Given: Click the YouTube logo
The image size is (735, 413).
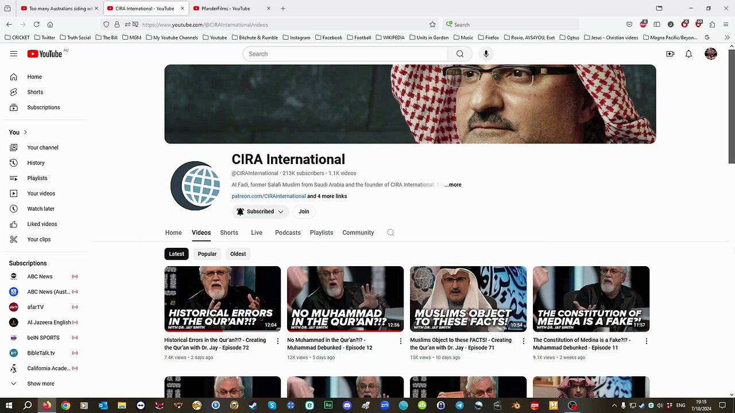Looking at the screenshot, I should click(x=45, y=54).
